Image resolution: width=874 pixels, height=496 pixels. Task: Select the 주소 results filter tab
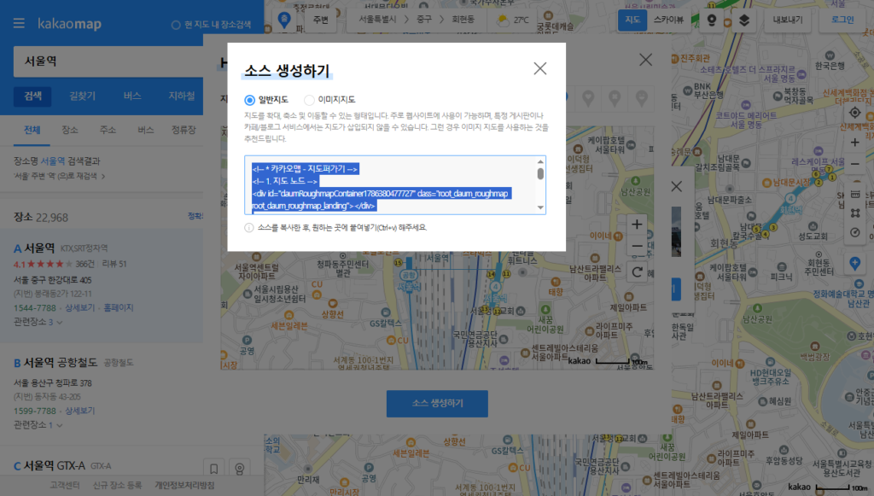tap(108, 130)
